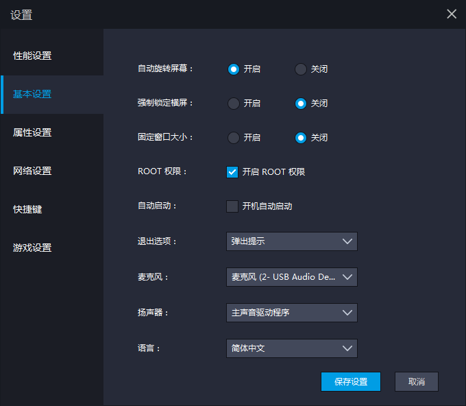466x406 pixels.
Task: Switch to 属性设置 tab
Action: [x=32, y=132]
